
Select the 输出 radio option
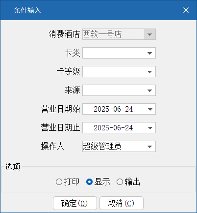pyautogui.click(x=128, y=182)
